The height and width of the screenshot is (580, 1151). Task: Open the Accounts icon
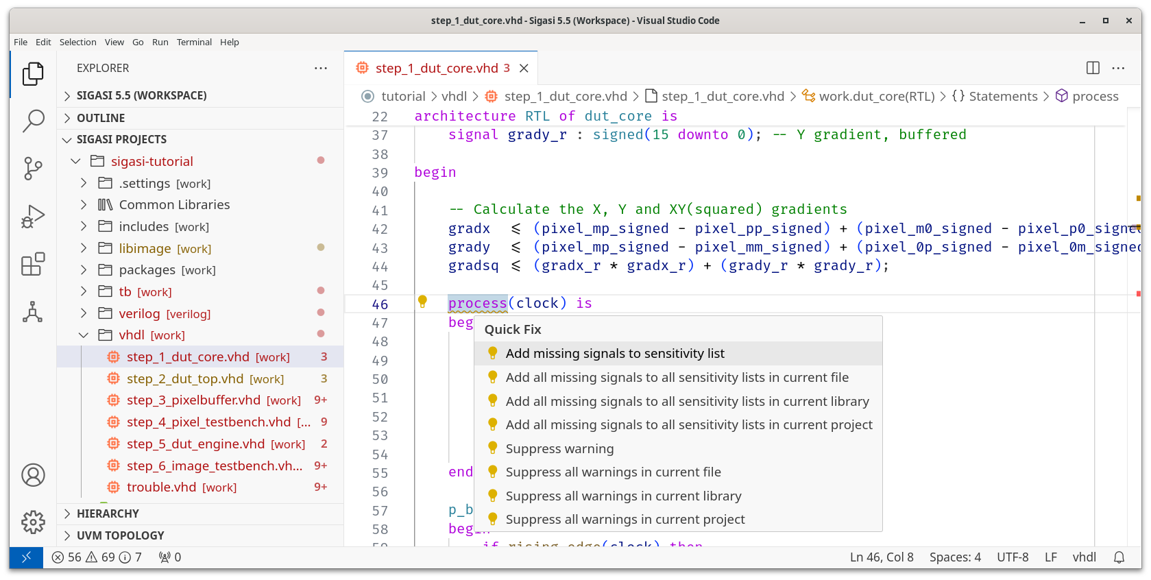pos(33,475)
